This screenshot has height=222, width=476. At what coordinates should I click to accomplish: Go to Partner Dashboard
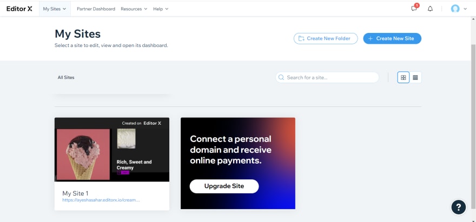(96, 9)
